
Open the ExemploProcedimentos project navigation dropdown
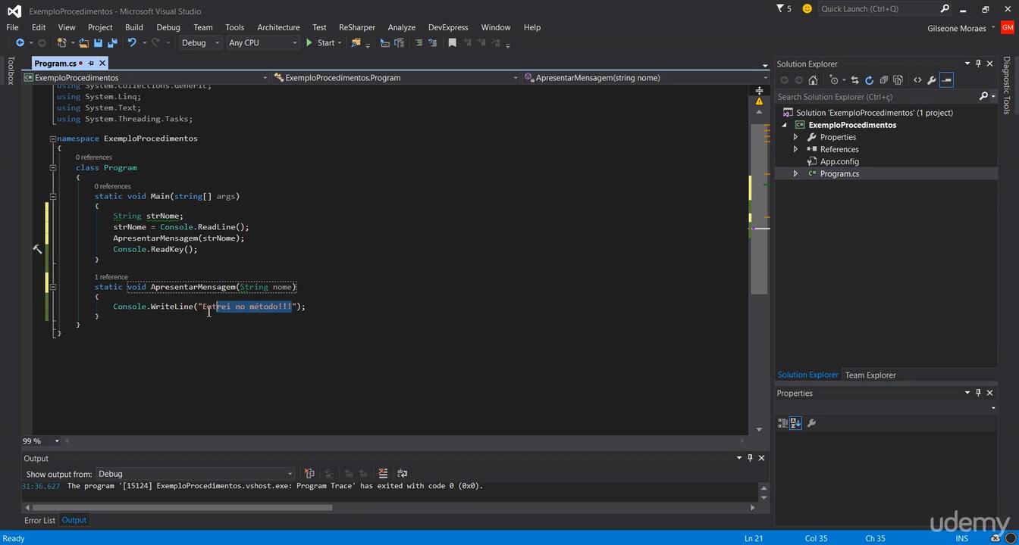[146, 77]
